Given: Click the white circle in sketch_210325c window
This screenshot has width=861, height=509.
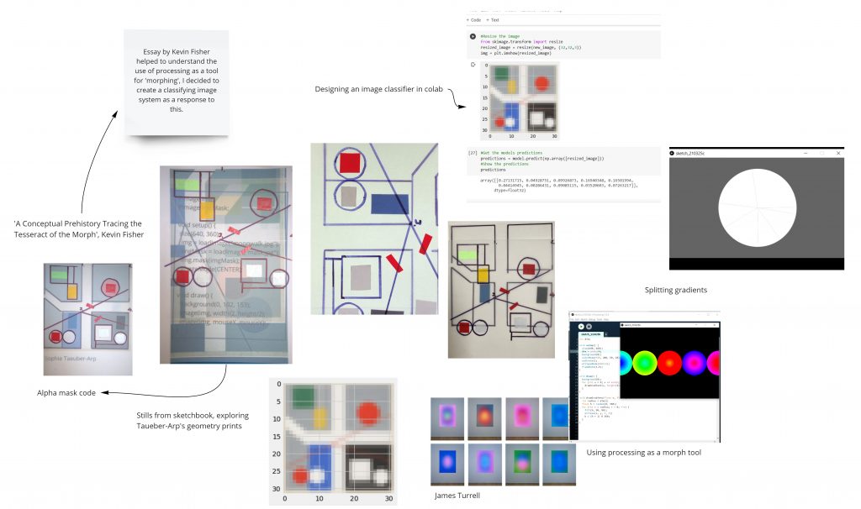Looking at the screenshot, I should tap(758, 207).
